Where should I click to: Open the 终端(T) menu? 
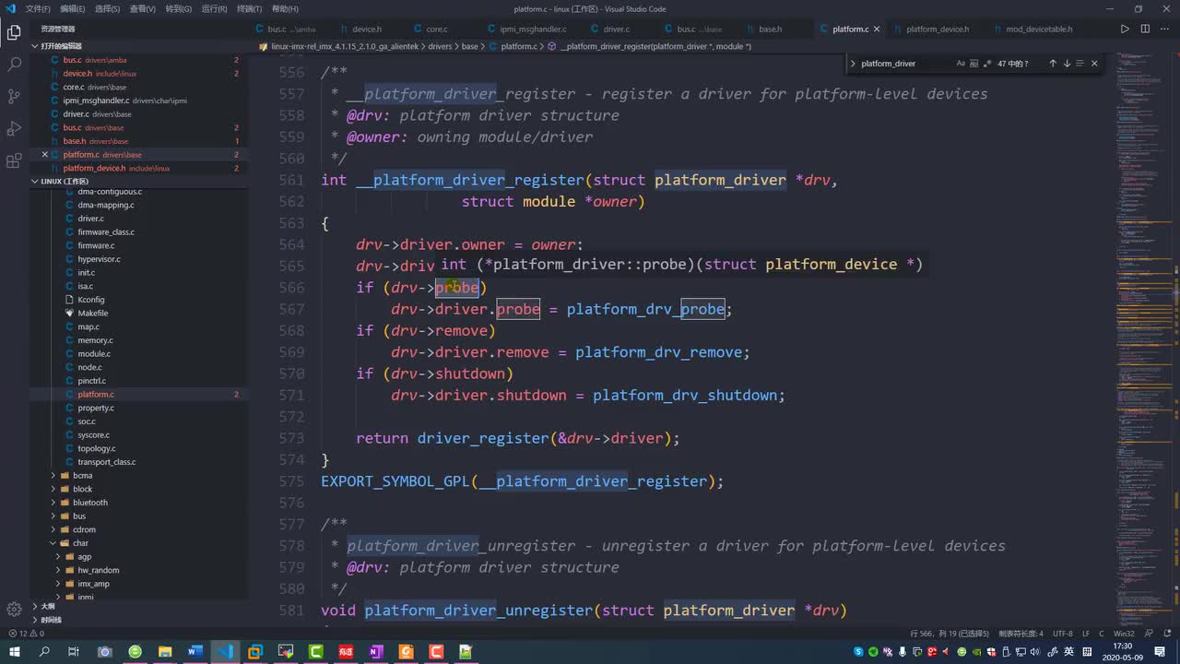[x=250, y=8]
